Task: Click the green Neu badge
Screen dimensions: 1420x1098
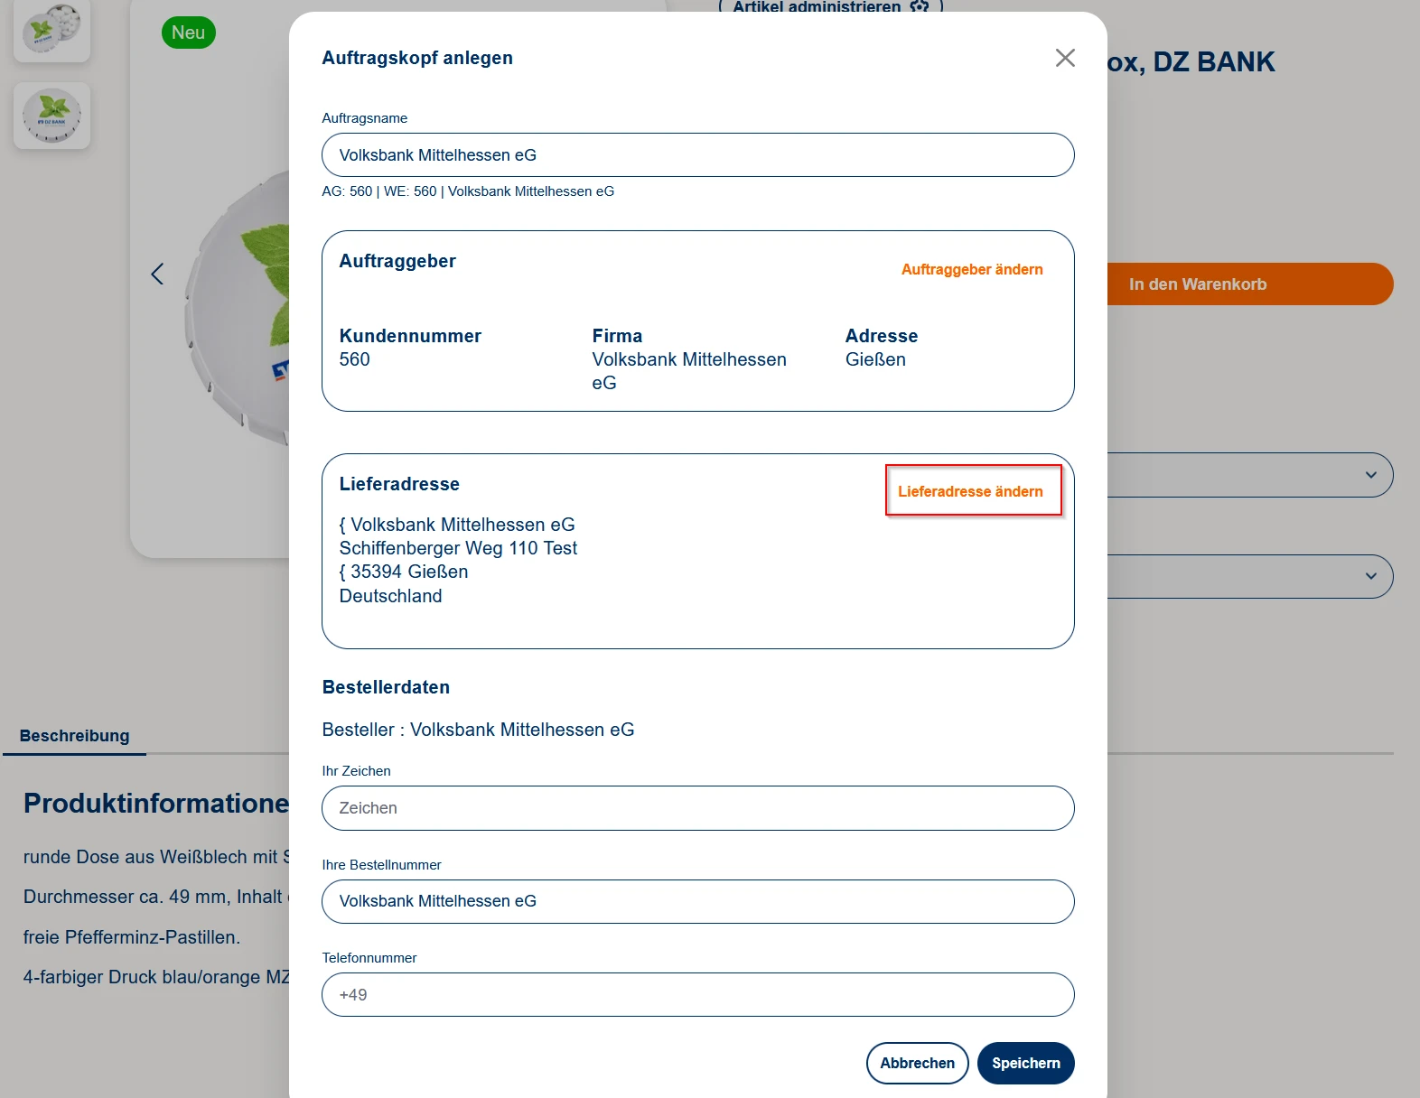Action: point(188,33)
